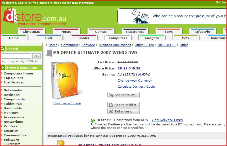Select Monitors category
This screenshot has width=227, height=146.
[11, 113]
